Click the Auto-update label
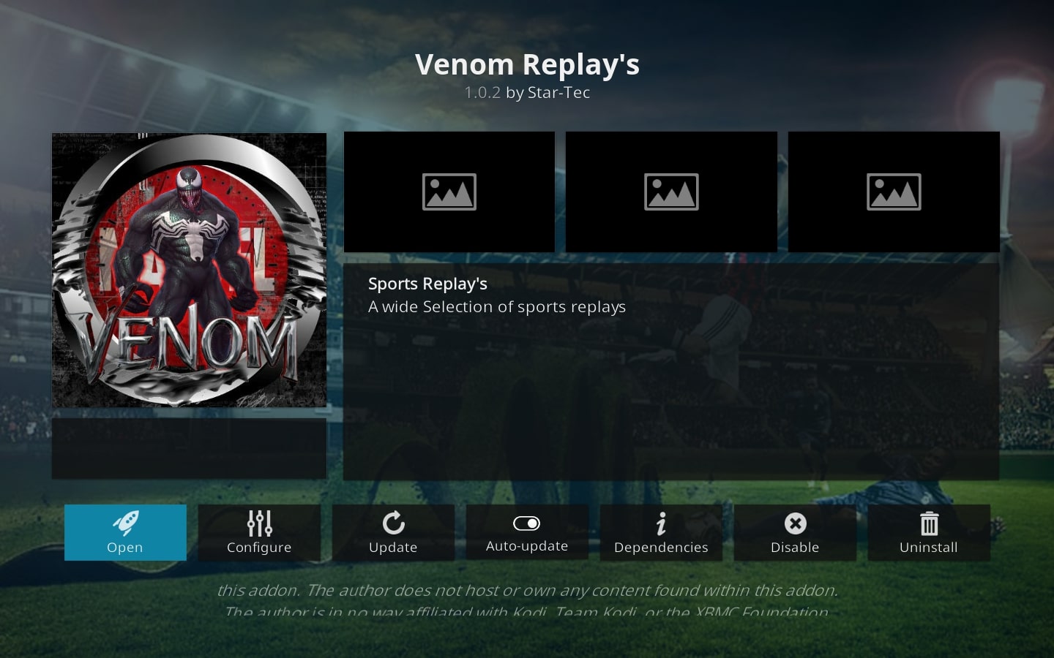 pos(527,546)
